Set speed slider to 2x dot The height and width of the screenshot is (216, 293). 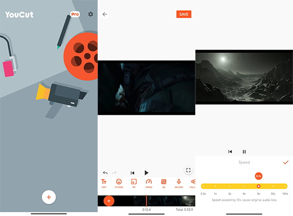point(230,186)
